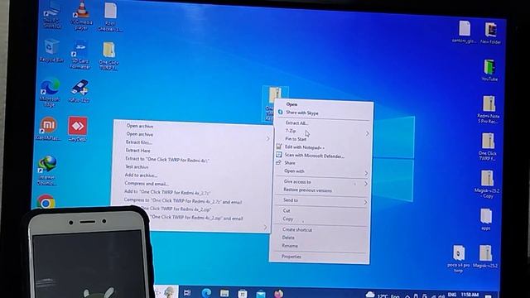Select the highlighted zip file on desktop
The height and width of the screenshot is (298, 530).
click(274, 103)
